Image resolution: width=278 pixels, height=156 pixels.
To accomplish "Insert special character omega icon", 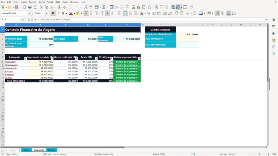I will [x=150, y=7].
